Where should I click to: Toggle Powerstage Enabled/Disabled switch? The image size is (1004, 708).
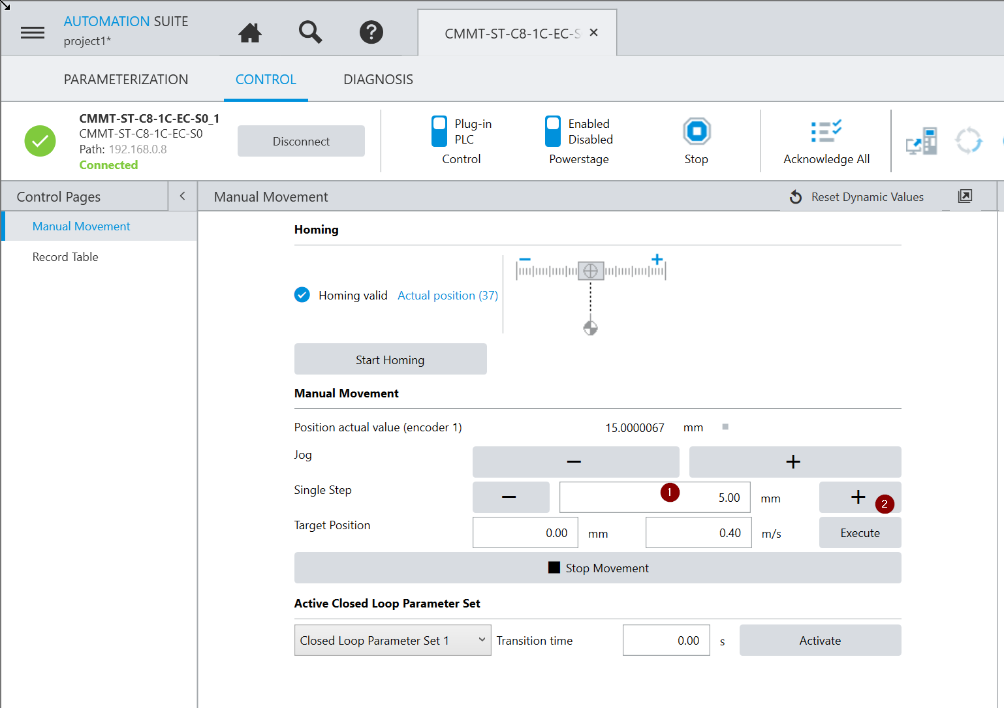tap(553, 131)
